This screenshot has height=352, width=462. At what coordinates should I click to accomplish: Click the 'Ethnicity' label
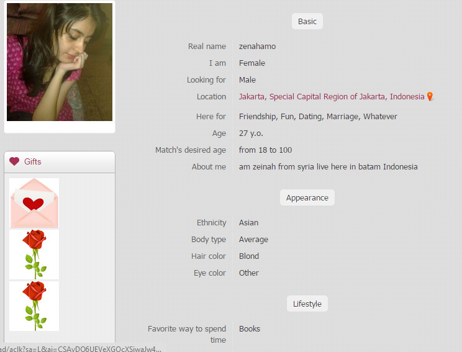(211, 223)
